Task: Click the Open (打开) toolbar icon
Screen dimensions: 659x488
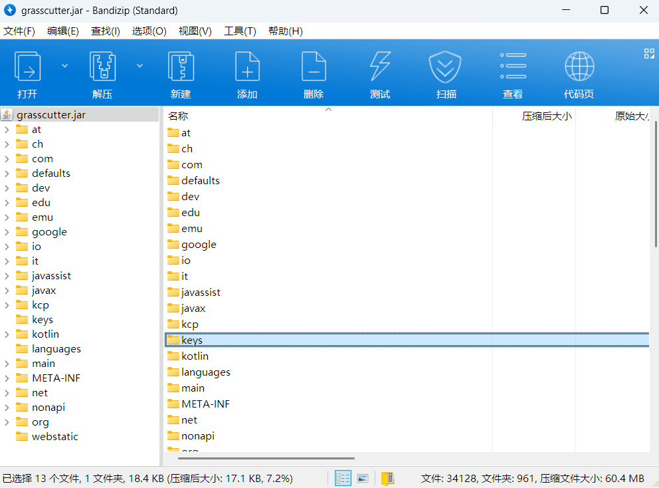Action: (x=28, y=66)
